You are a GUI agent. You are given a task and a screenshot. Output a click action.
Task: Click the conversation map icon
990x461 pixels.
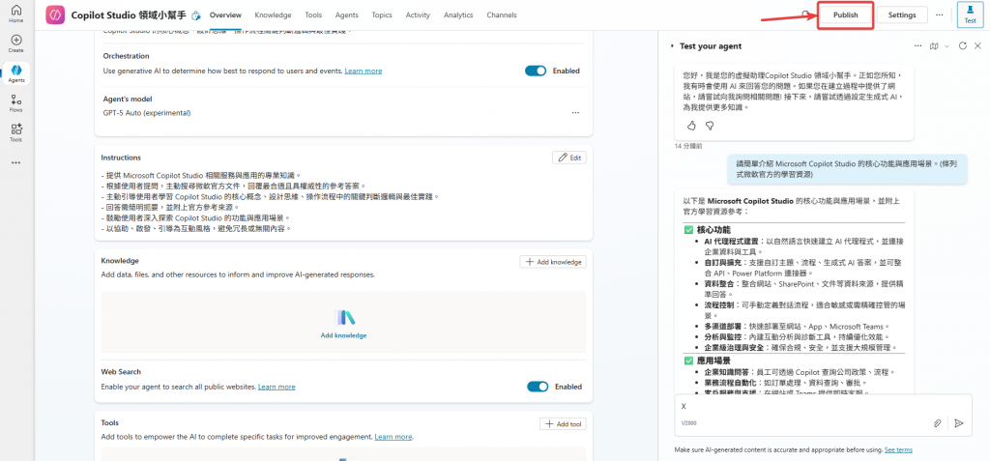(x=934, y=46)
